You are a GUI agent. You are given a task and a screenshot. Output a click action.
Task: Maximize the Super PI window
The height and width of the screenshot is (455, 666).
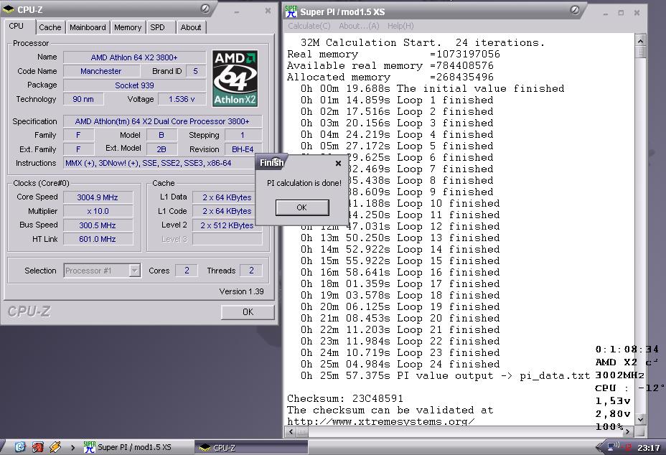point(621,13)
